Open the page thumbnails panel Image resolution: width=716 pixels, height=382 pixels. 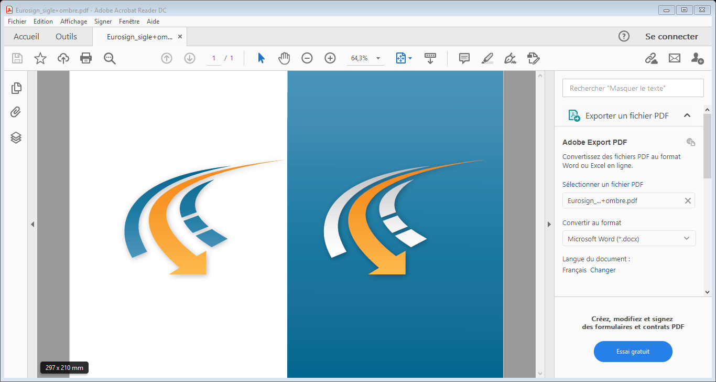(16, 88)
